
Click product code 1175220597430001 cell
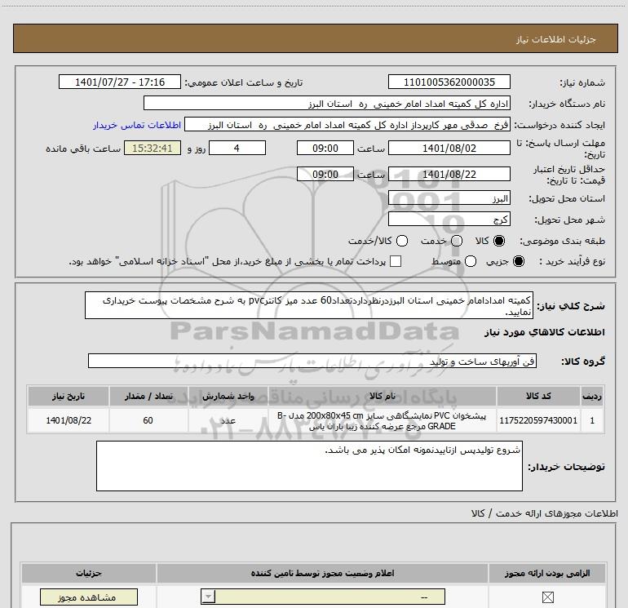coord(538,420)
